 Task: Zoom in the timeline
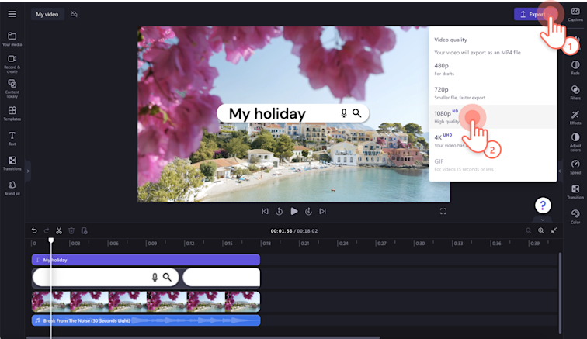tap(541, 230)
